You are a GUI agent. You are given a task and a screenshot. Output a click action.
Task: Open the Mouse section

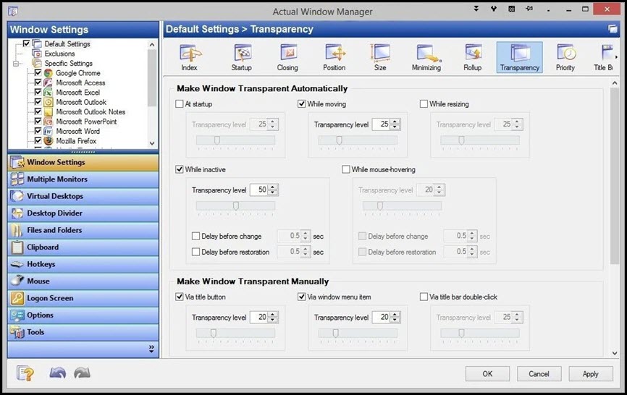tap(83, 281)
